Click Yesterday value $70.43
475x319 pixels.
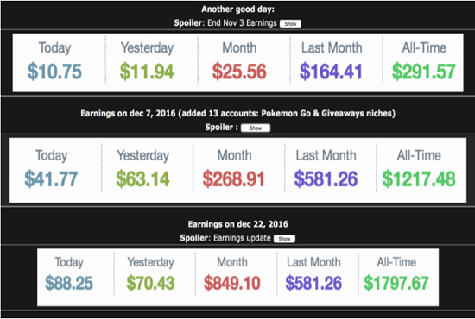(150, 283)
